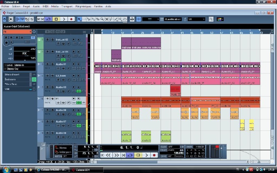Toggle the toolbar Cycle loop button
Screen dimensions: 277x173
click(48, 19)
